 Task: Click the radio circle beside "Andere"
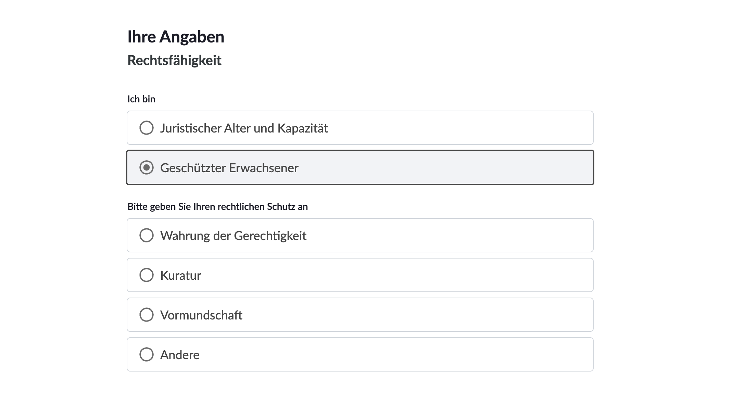point(147,354)
